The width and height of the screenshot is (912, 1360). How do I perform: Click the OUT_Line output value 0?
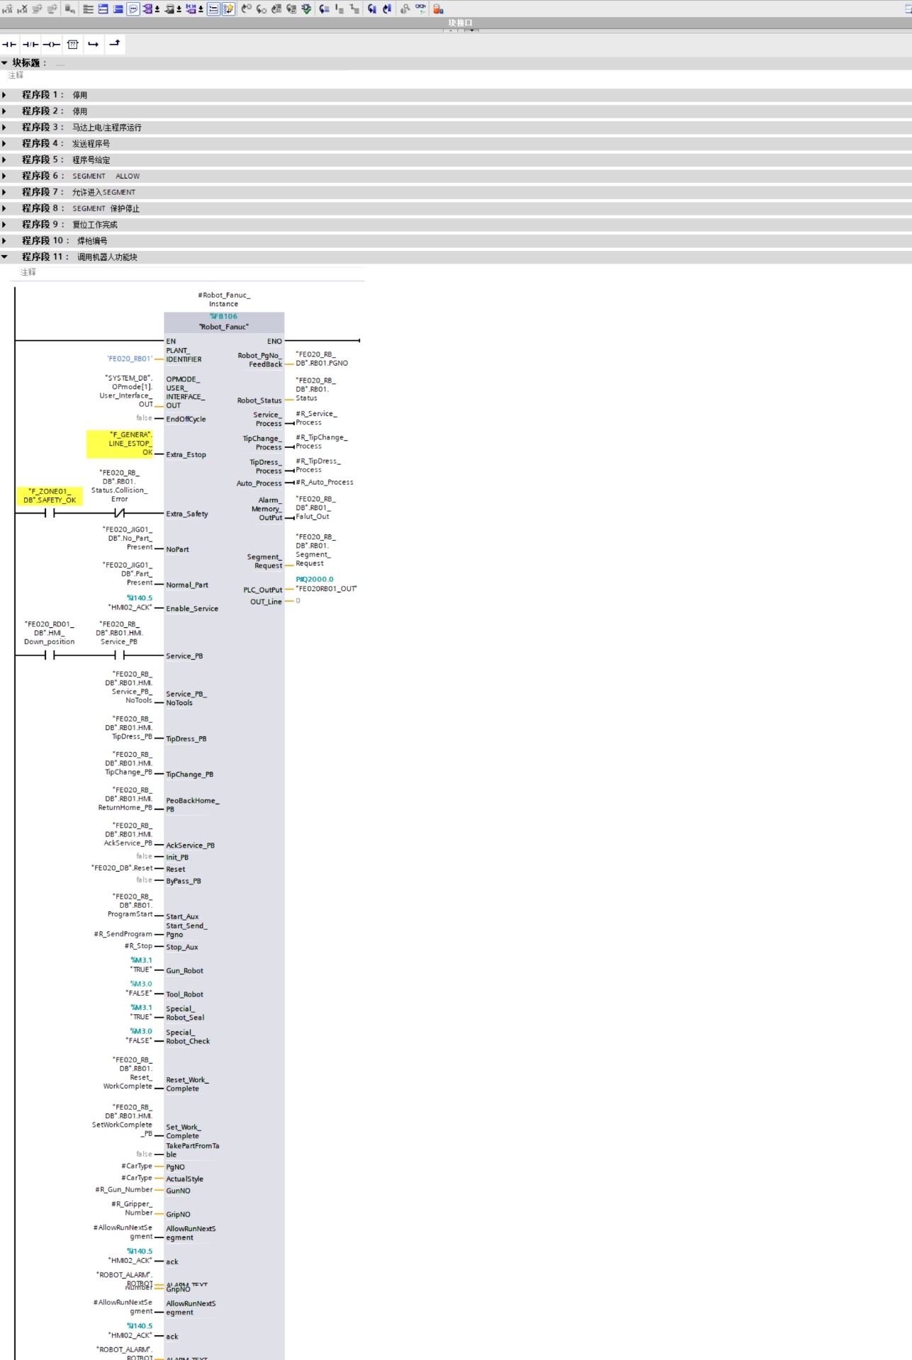[x=298, y=601]
